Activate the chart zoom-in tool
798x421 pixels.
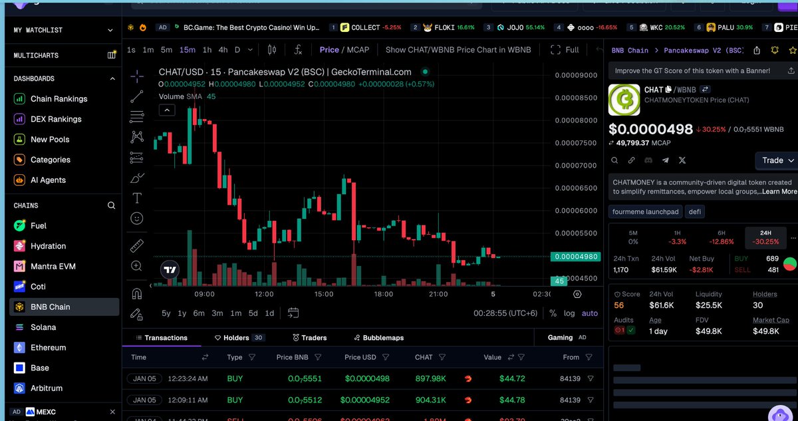click(137, 266)
